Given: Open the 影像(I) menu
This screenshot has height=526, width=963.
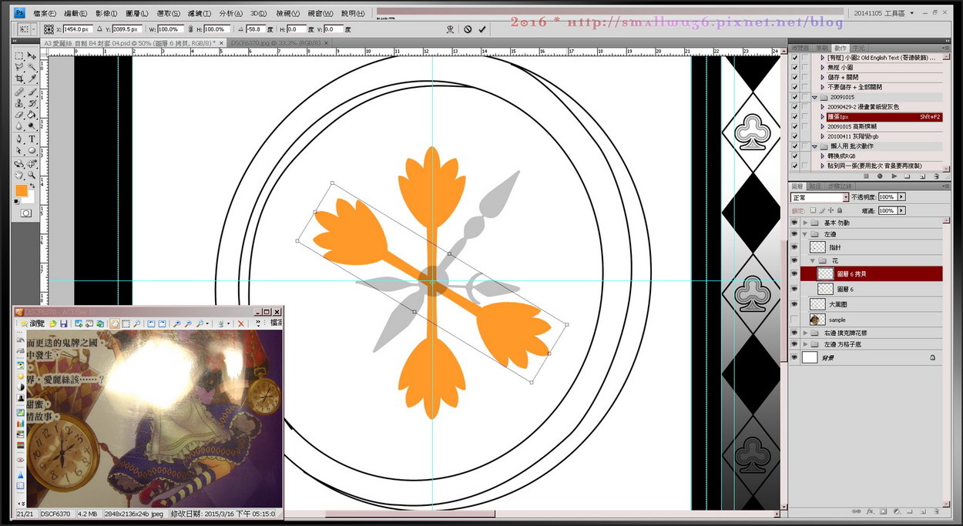Looking at the screenshot, I should pyautogui.click(x=107, y=13).
